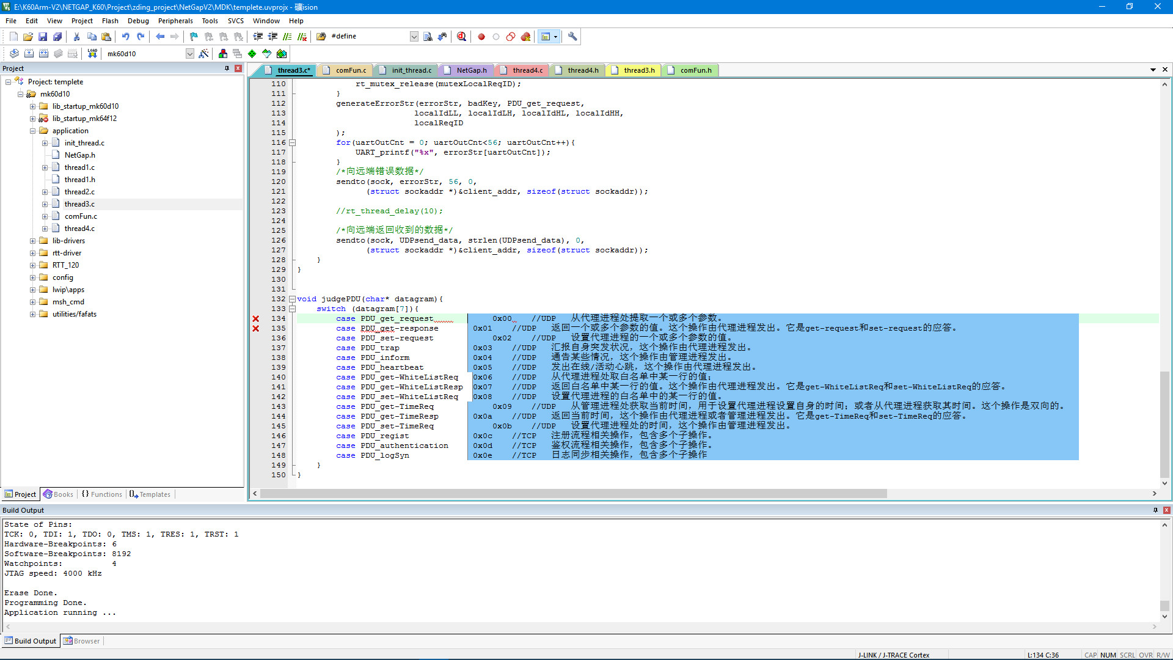1173x660 pixels.
Task: Open the editor tab list dropdown arrow
Action: 1153,70
